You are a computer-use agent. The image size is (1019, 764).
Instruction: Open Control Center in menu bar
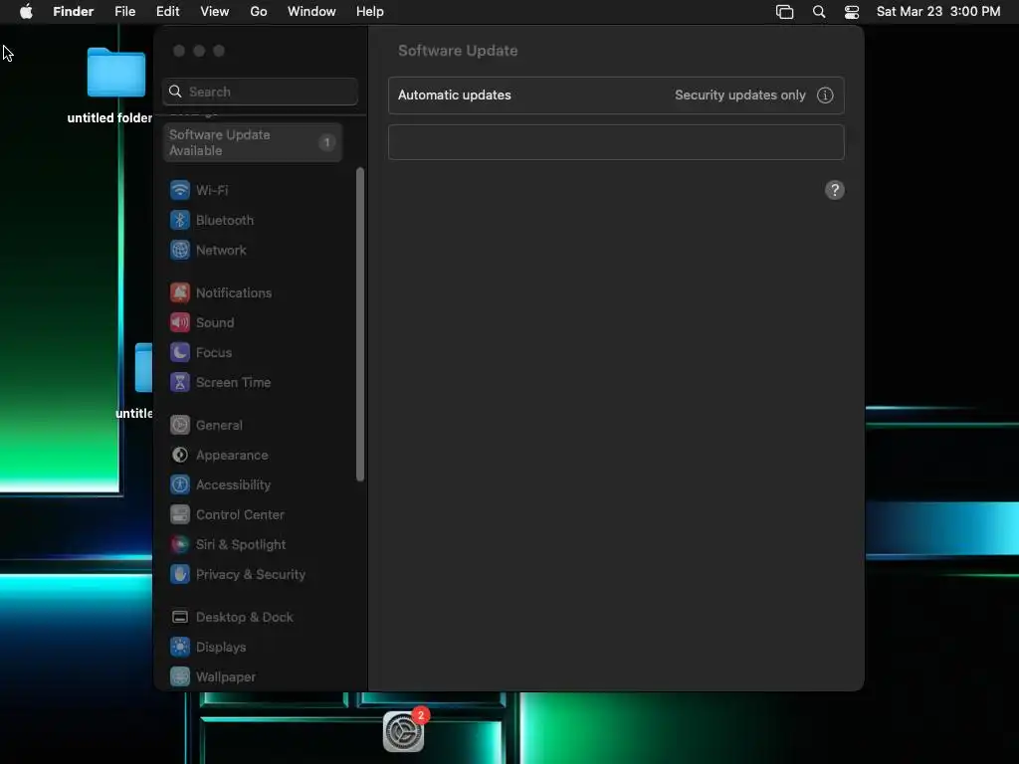click(852, 12)
